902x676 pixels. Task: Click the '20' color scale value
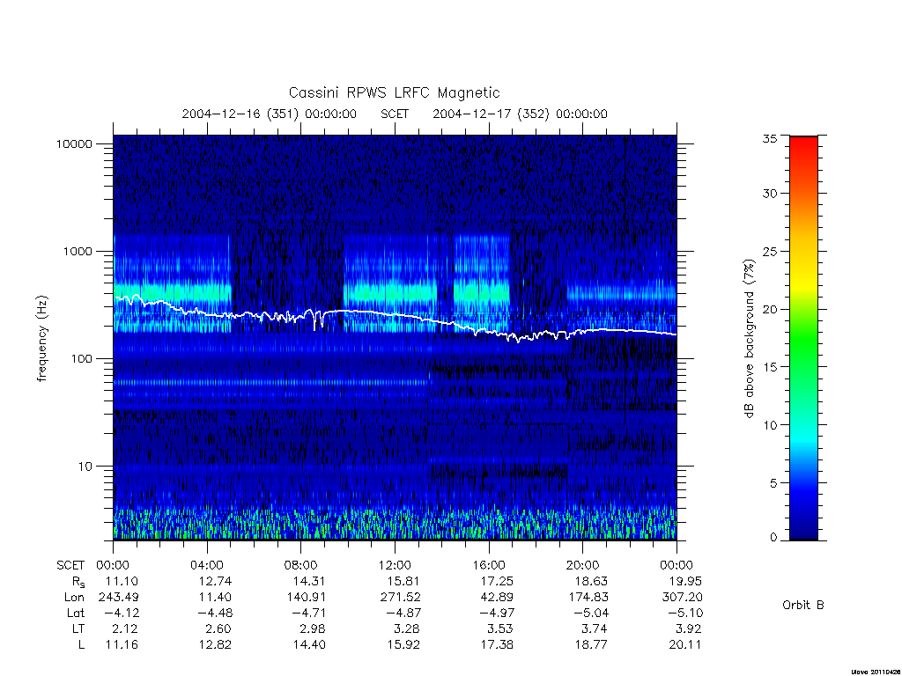click(770, 309)
